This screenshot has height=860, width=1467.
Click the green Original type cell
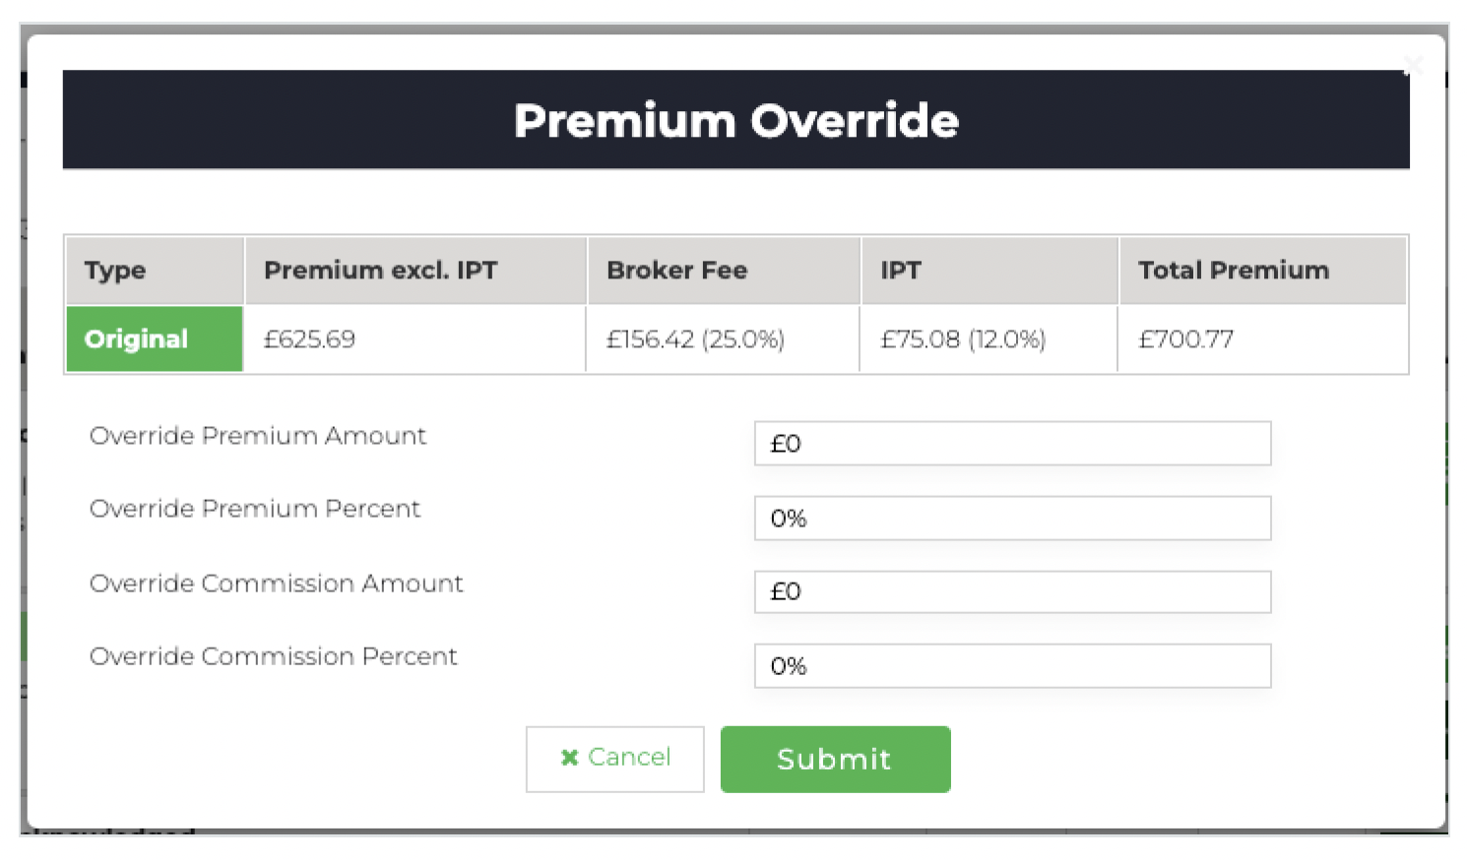click(155, 339)
